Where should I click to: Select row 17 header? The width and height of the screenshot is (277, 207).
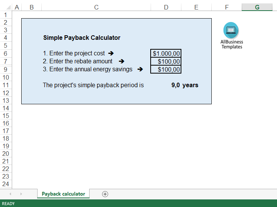[x=6, y=131]
